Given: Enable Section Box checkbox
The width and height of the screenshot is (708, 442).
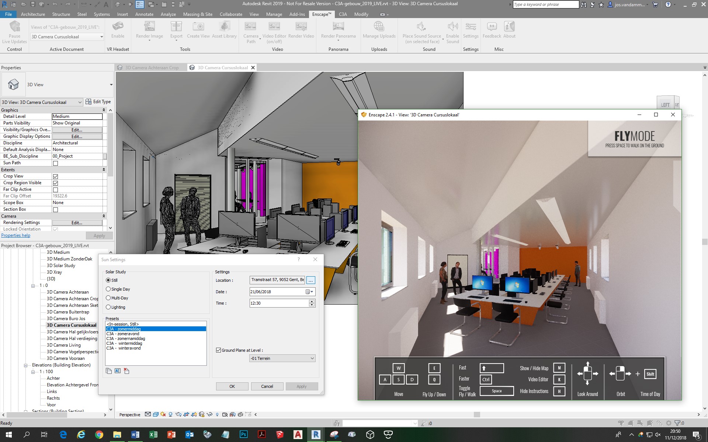Looking at the screenshot, I should pyautogui.click(x=55, y=210).
